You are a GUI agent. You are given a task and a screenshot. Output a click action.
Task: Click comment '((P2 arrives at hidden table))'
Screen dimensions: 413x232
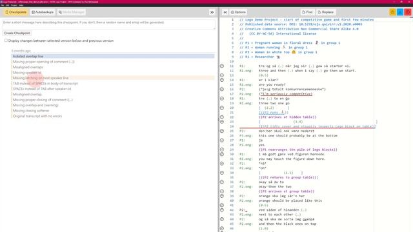[x=287, y=117]
